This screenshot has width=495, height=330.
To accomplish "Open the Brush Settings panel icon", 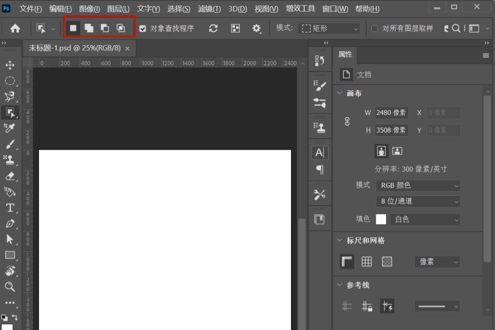I will (320, 86).
